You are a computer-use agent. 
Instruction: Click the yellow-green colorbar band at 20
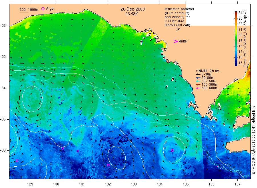pos(236,35)
